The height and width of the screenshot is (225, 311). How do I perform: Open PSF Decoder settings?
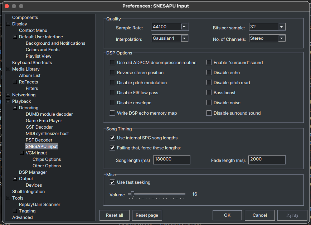(x=39, y=140)
